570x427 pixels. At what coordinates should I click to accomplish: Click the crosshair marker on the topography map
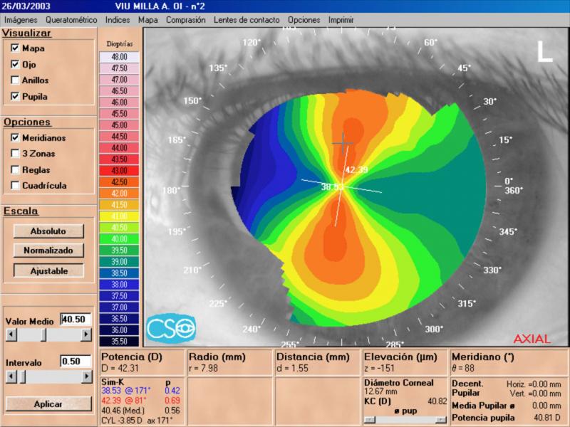pos(343,143)
